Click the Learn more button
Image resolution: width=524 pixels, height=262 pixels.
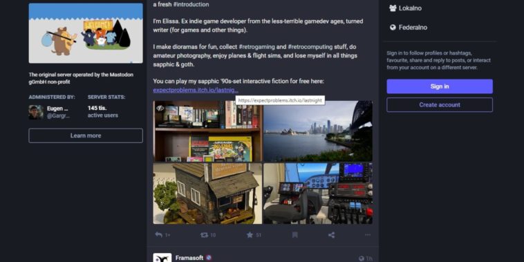(86, 135)
